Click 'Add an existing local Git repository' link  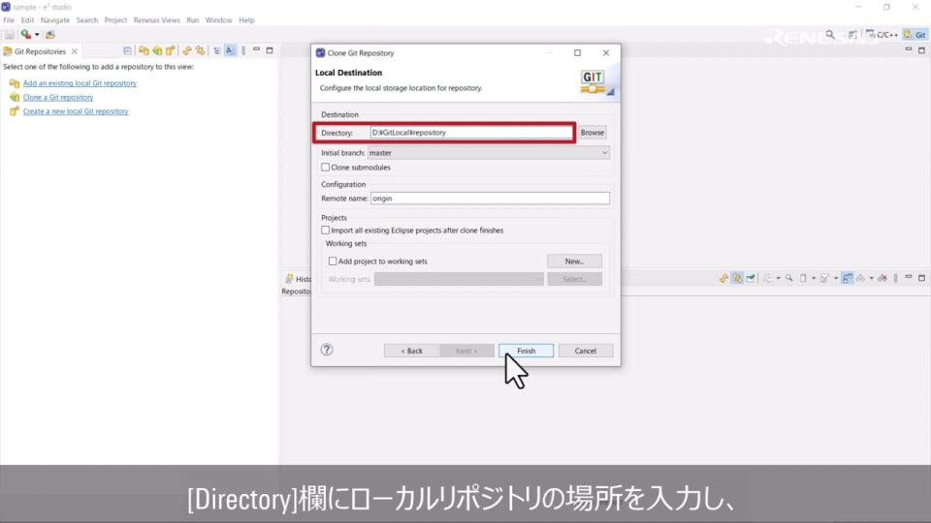click(x=80, y=83)
